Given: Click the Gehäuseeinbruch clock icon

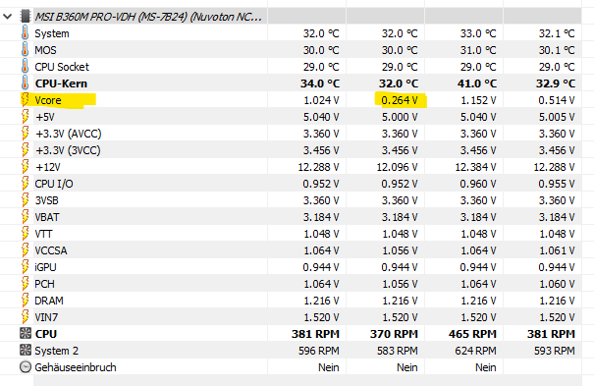Looking at the screenshot, I should [x=26, y=366].
